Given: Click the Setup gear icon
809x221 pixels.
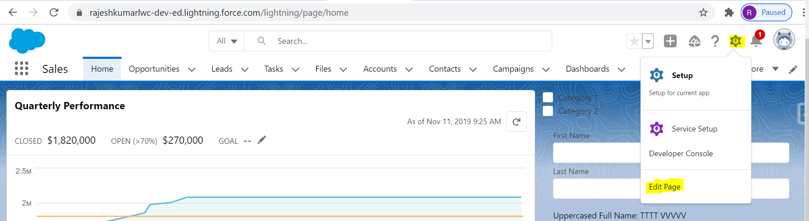Looking at the screenshot, I should [736, 41].
